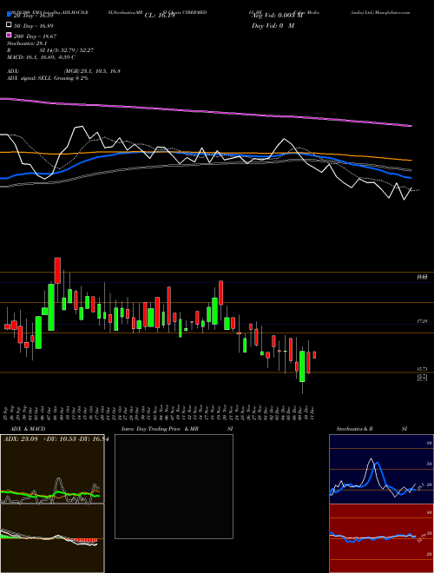434x573 pixels.
Task: Select the 'Stochastics: 28.1' reading
Action: coord(25,43)
